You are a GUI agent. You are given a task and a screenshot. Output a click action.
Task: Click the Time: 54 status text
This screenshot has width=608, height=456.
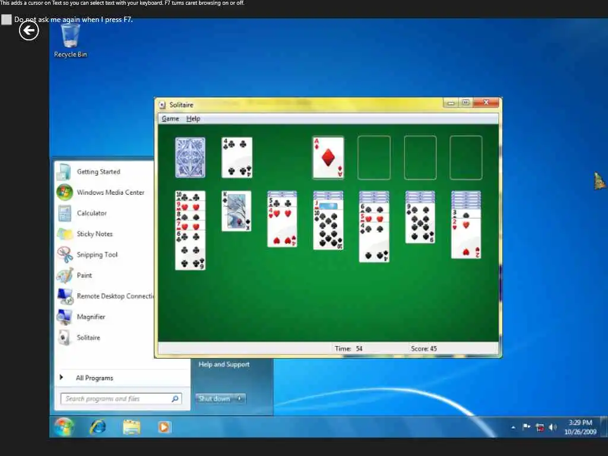(x=349, y=349)
